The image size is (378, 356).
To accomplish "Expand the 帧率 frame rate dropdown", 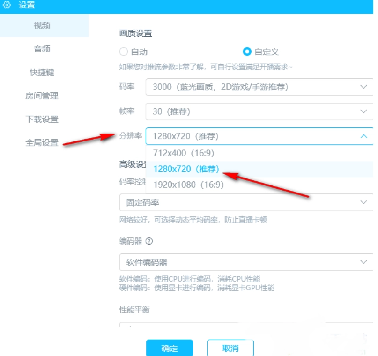I will click(259, 111).
